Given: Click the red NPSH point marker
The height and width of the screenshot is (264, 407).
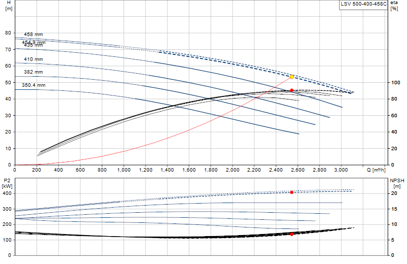Looking at the screenshot, I should coord(292,234).
